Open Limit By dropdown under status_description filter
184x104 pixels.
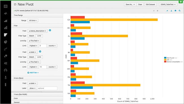point(34,41)
